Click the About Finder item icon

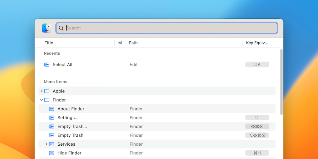[52, 109]
